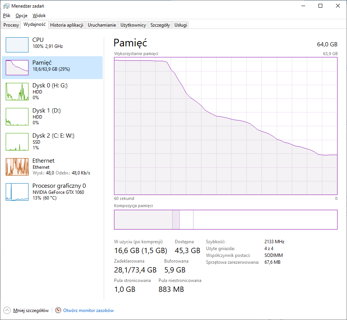Click the Mniej szczegółów collapse arrow icon

[x=7, y=310]
